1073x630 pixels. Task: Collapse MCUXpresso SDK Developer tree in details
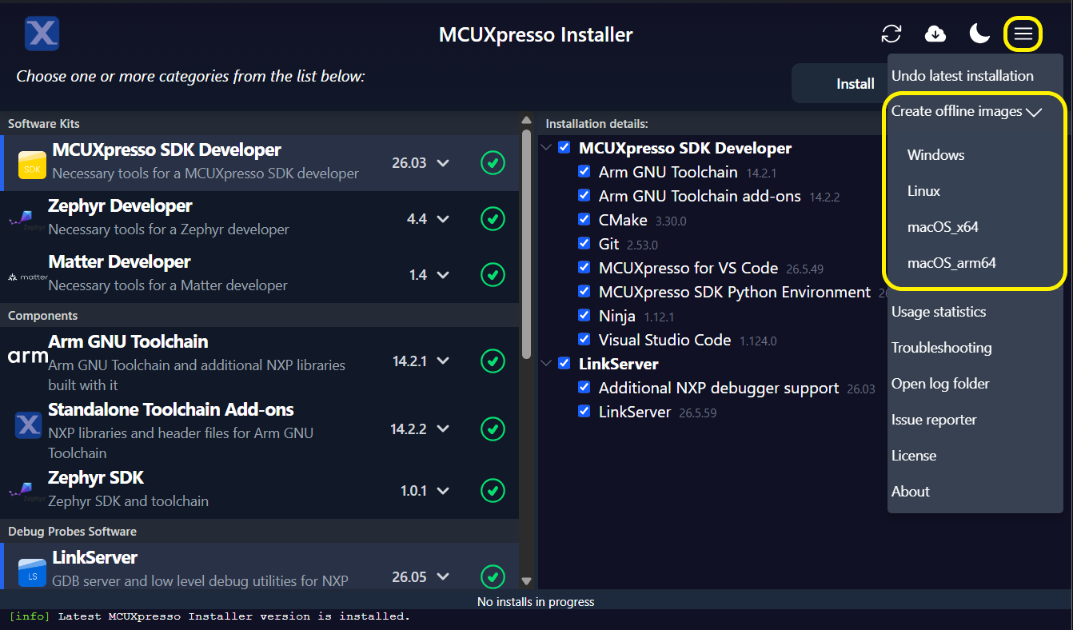point(546,148)
